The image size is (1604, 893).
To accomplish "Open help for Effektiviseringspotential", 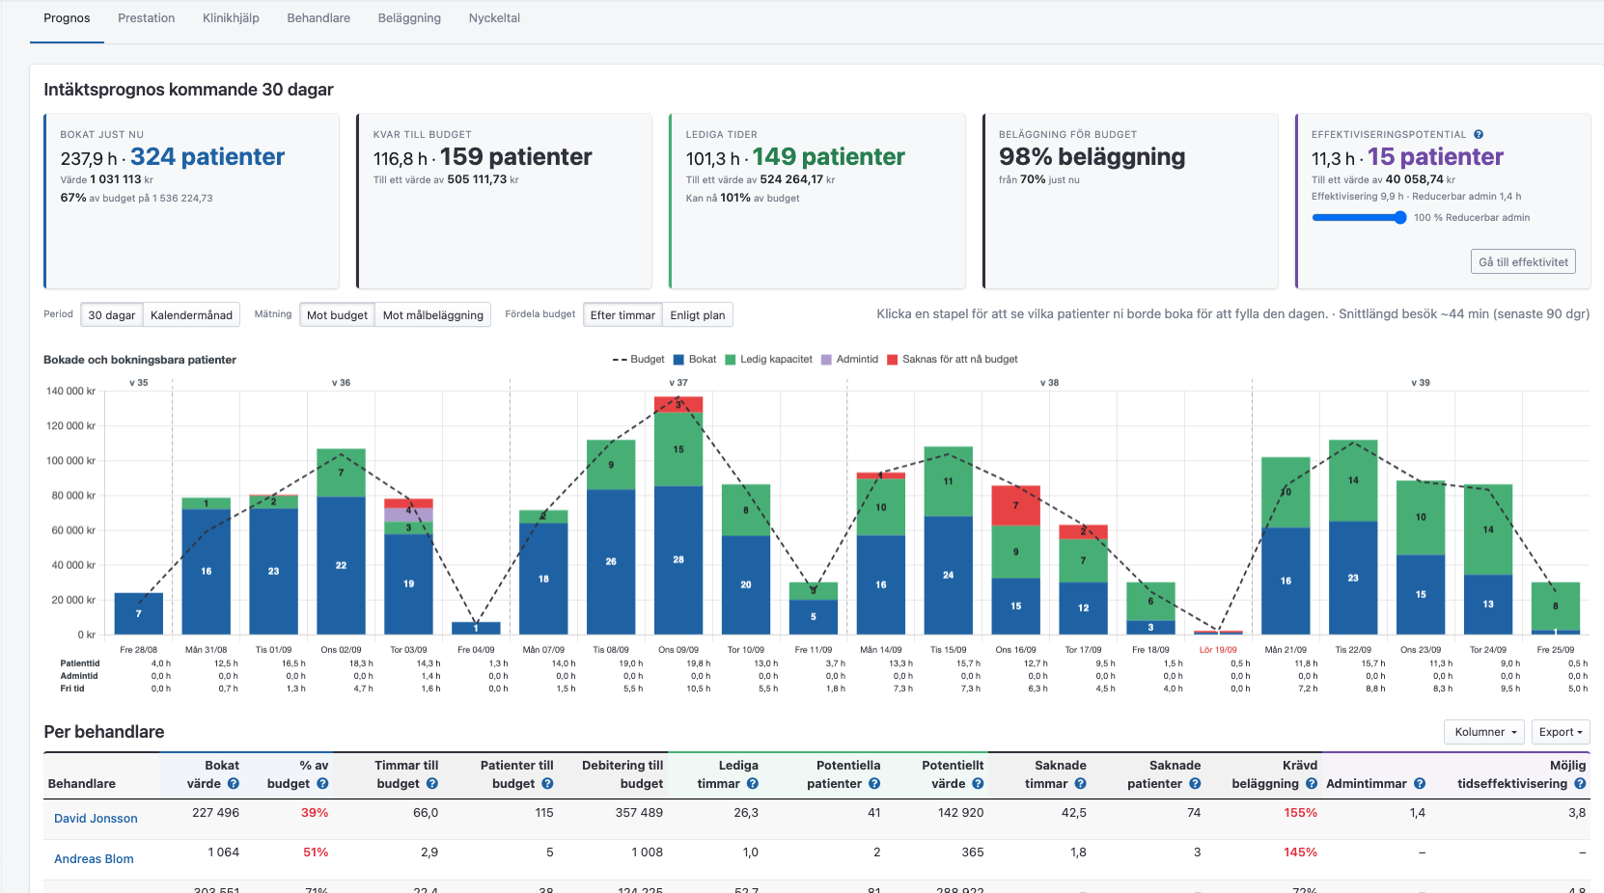I will coord(1479,135).
